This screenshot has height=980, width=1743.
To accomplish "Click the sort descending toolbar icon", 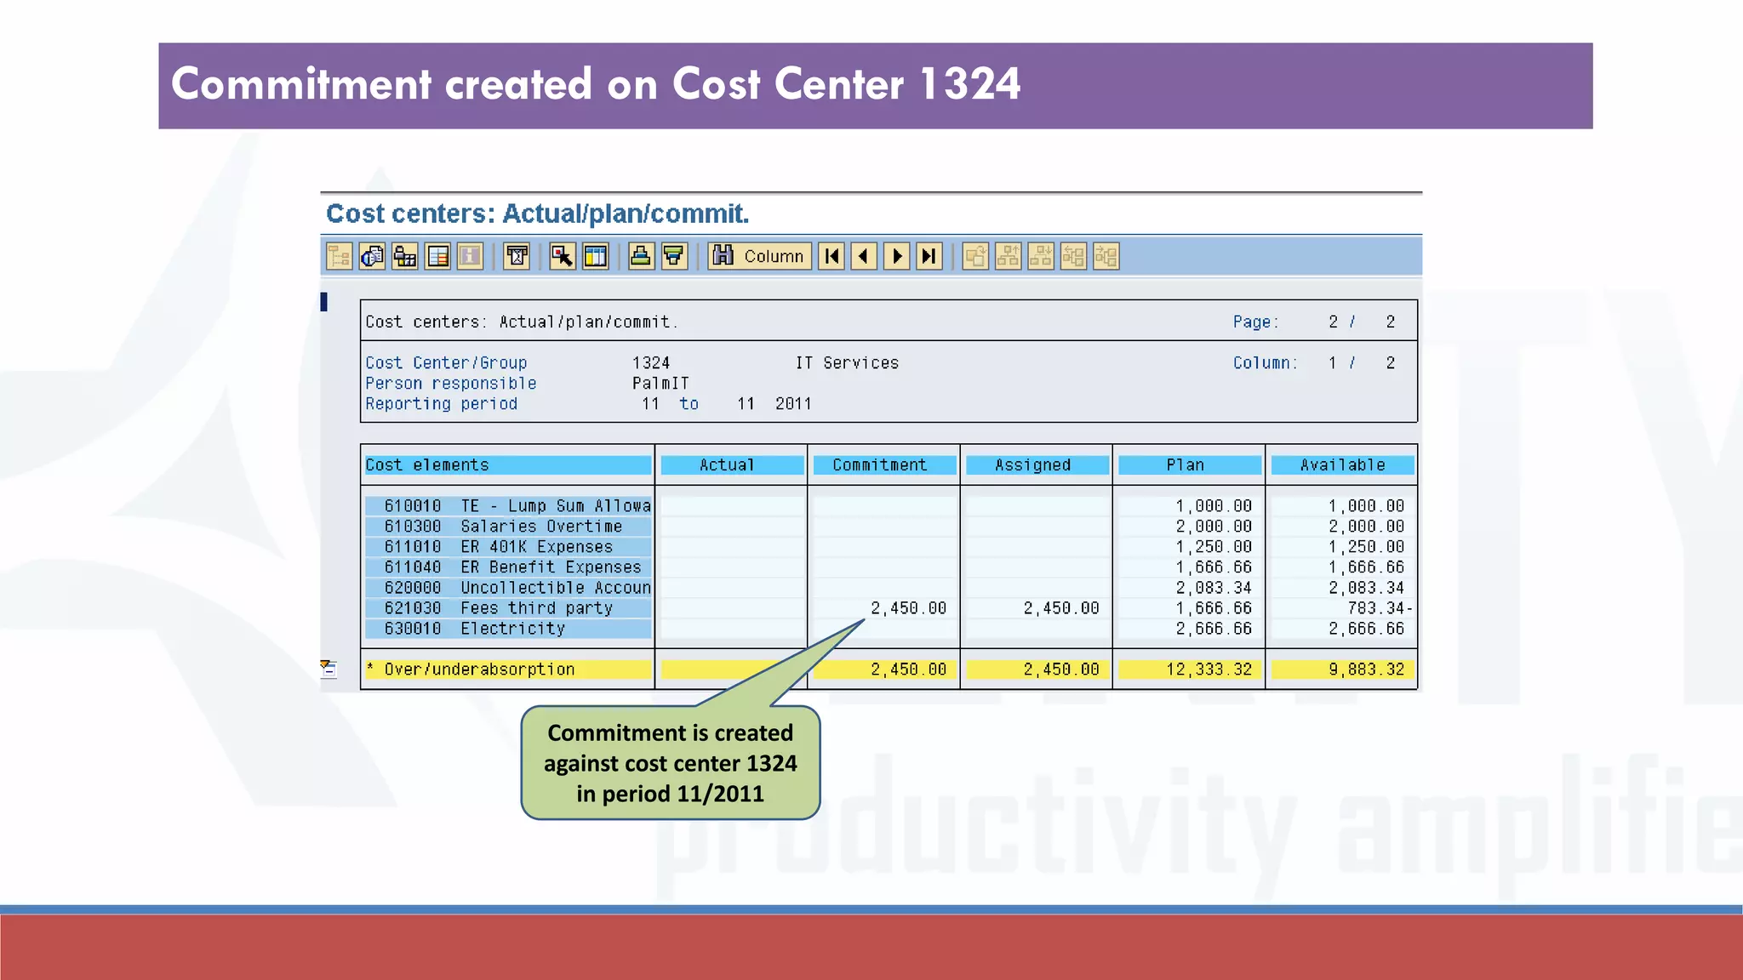I will coord(674,256).
